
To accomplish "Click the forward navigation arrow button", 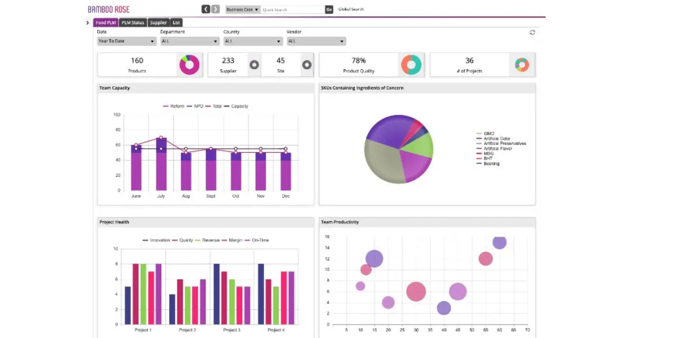I will pyautogui.click(x=216, y=9).
